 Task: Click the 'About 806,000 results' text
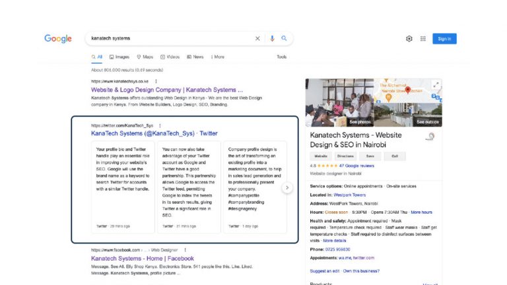click(x=127, y=70)
